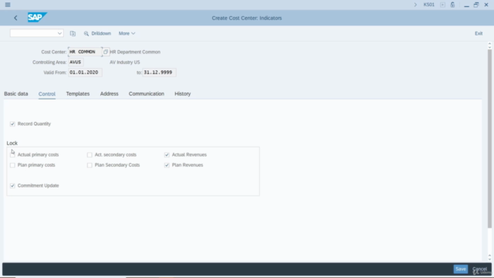The image size is (494, 278).
Task: Minimize the SAP window
Action: coord(466,5)
